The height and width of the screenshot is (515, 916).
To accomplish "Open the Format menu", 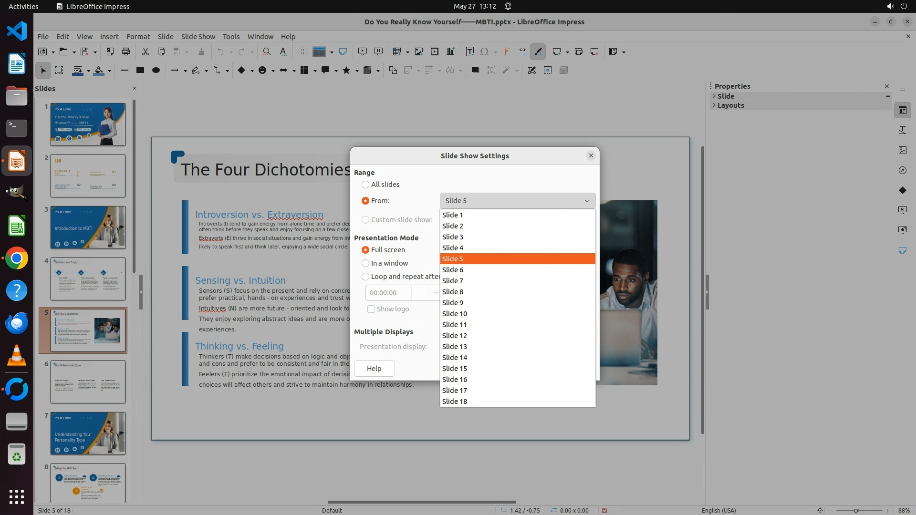I will point(138,37).
